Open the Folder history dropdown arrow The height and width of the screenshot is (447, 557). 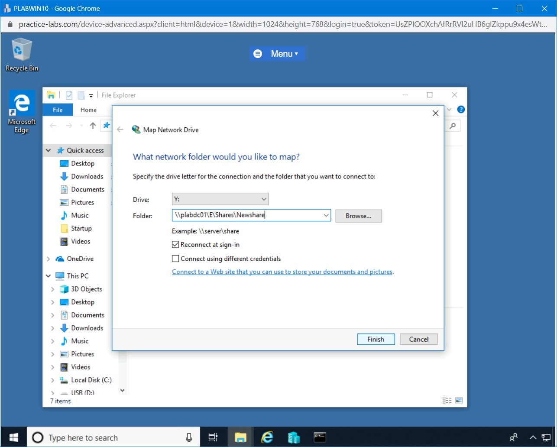[x=326, y=215]
